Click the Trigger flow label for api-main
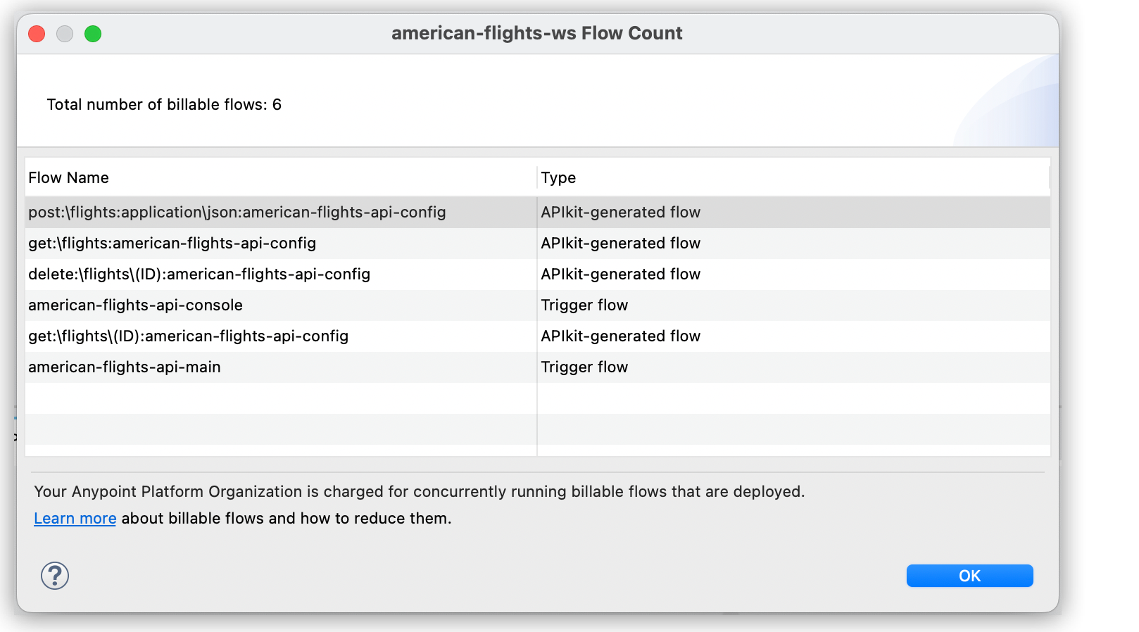 585,367
